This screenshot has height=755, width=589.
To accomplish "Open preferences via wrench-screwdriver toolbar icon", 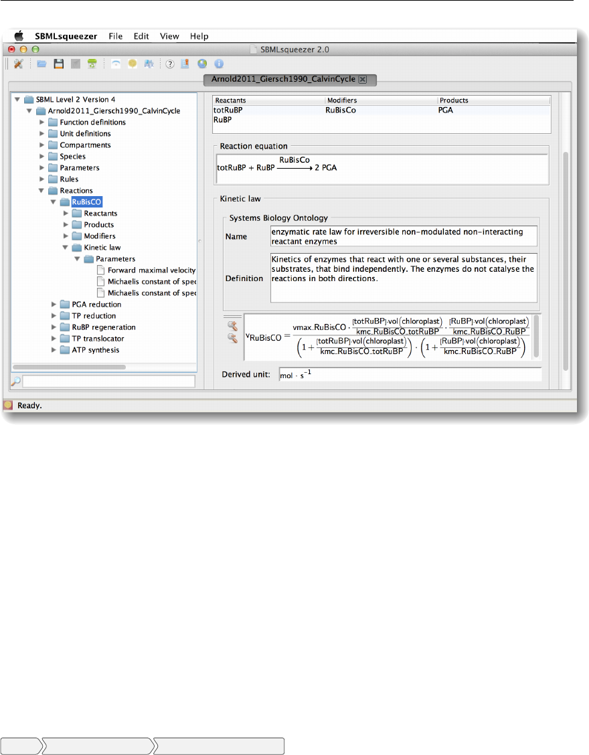I will (18, 64).
